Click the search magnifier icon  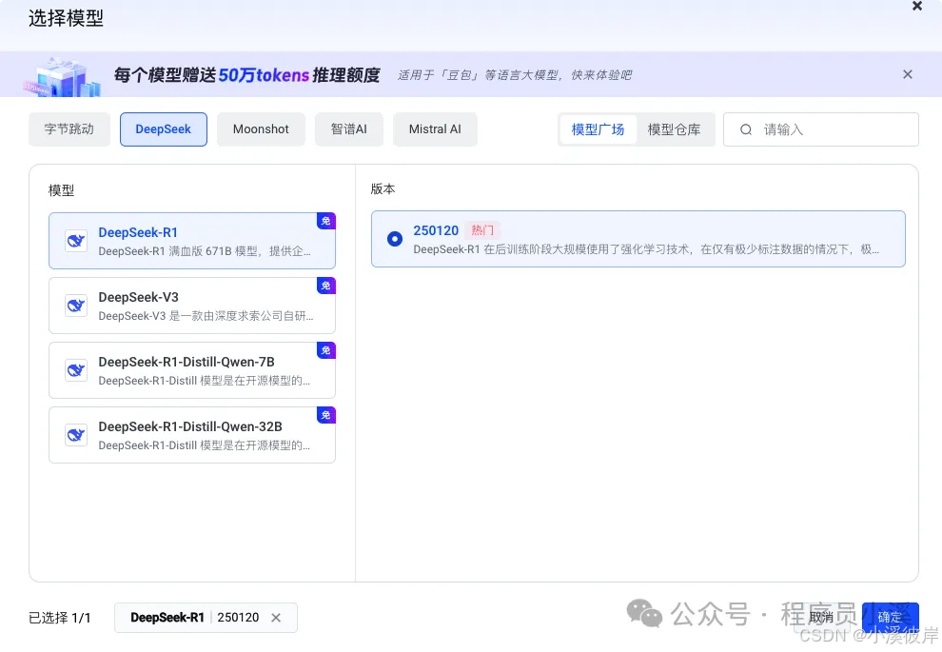pos(746,129)
